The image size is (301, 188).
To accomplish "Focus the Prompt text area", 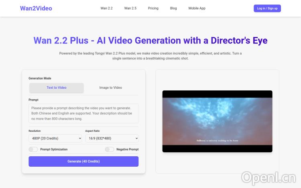I will (83, 113).
